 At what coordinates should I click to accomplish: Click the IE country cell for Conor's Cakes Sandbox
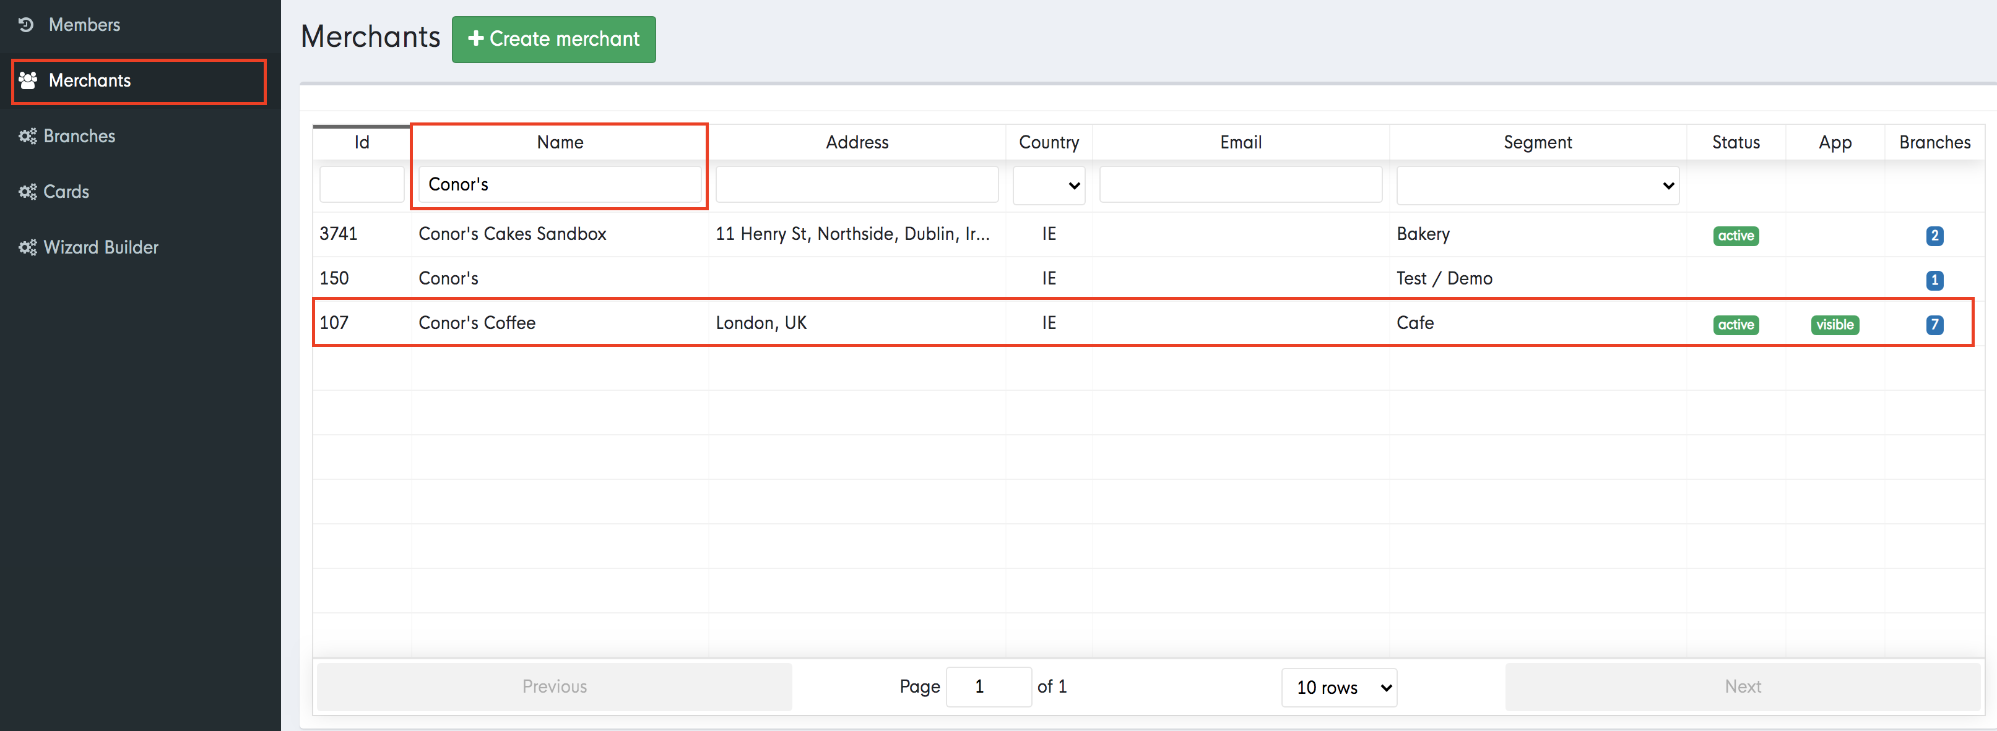(x=1049, y=234)
